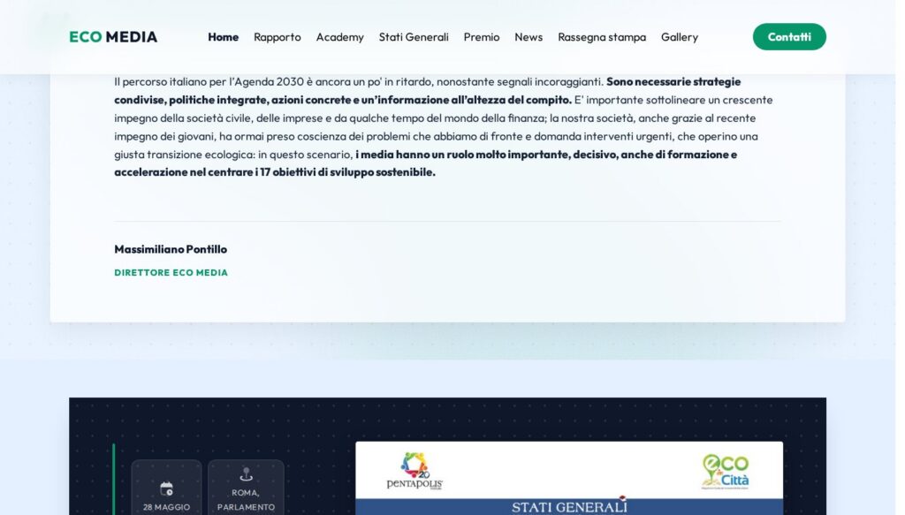905x515 pixels.
Task: Click the ROMA, PARLAMENTO location text
Action: click(x=246, y=500)
